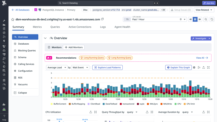Click the monitor status icon beside settings gear

pos(199,67)
